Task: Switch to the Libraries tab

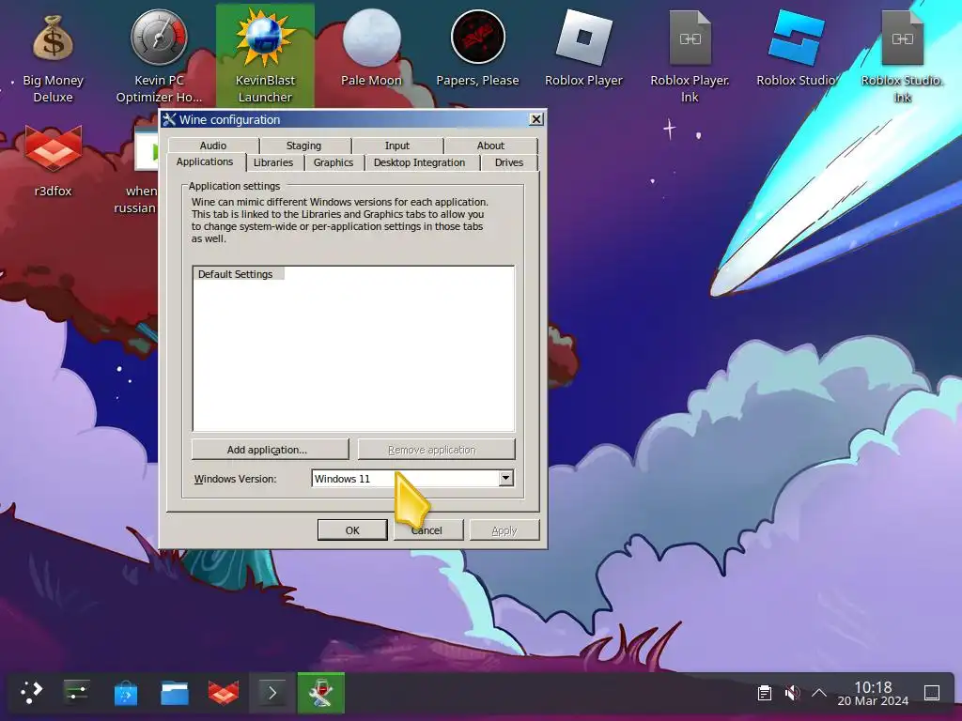Action: (273, 162)
